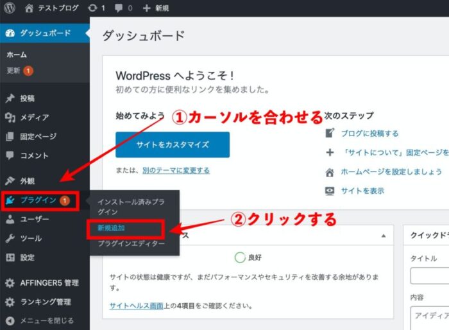Click the monitor icon beside サイトを表示

click(x=330, y=191)
